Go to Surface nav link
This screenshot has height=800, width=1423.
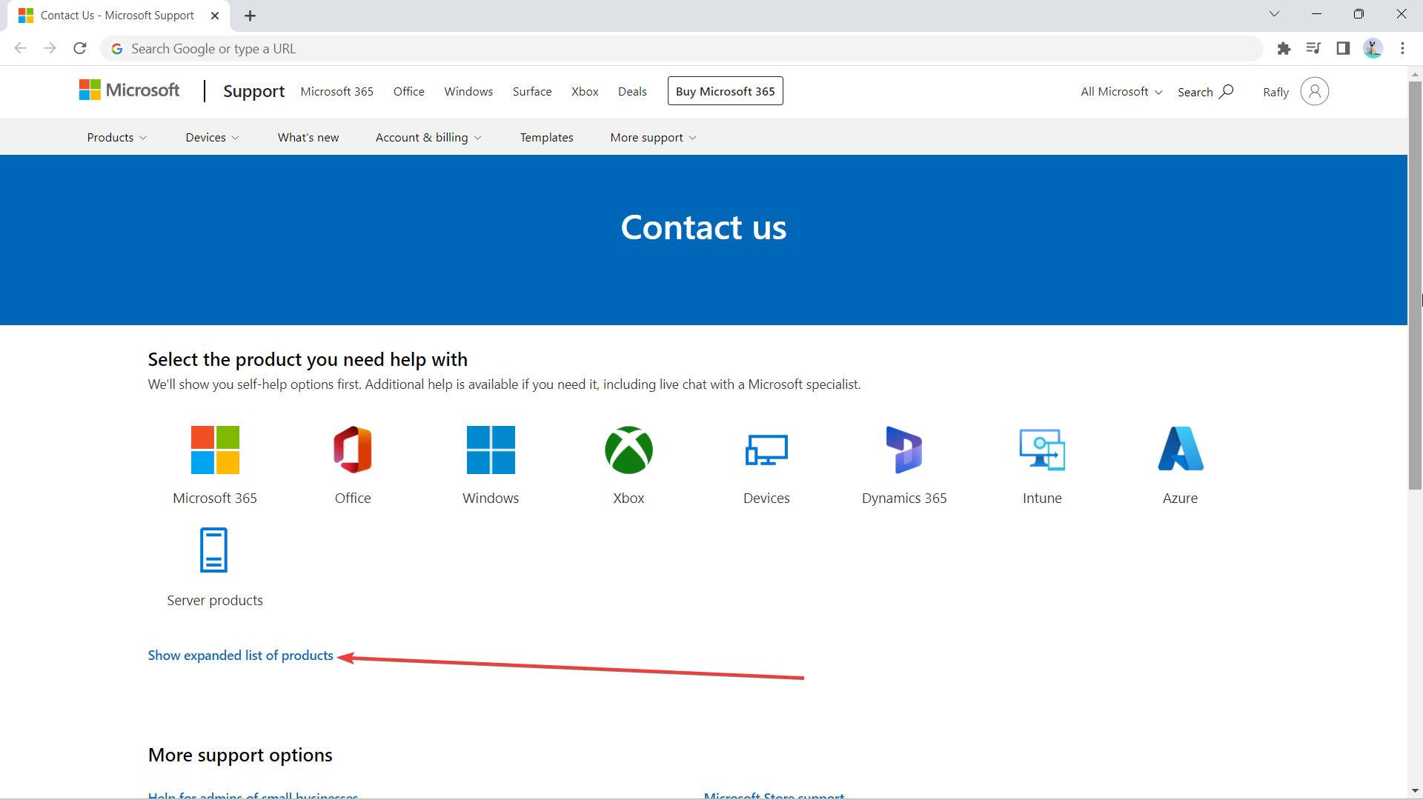(x=532, y=92)
